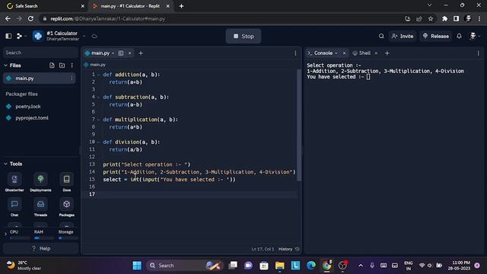Toggle the left sidebar panel icon
Screen dimensions: 487x274
coord(8,36)
